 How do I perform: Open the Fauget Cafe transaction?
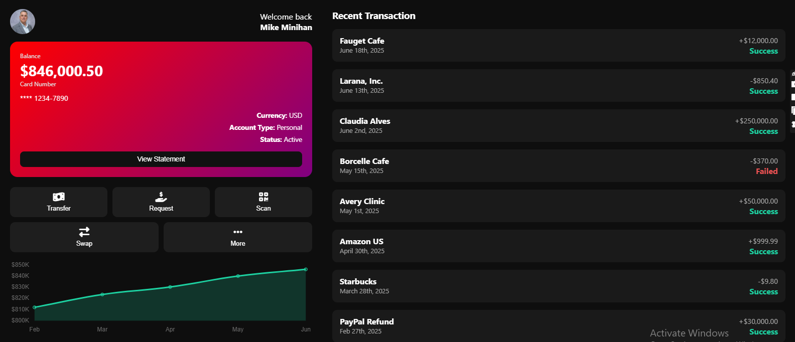pyautogui.click(x=559, y=45)
